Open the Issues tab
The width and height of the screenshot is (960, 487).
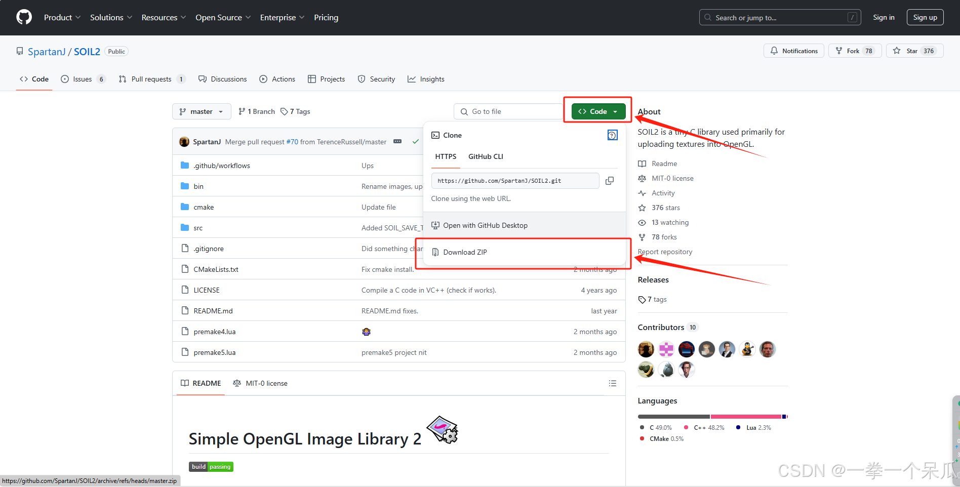click(x=82, y=79)
